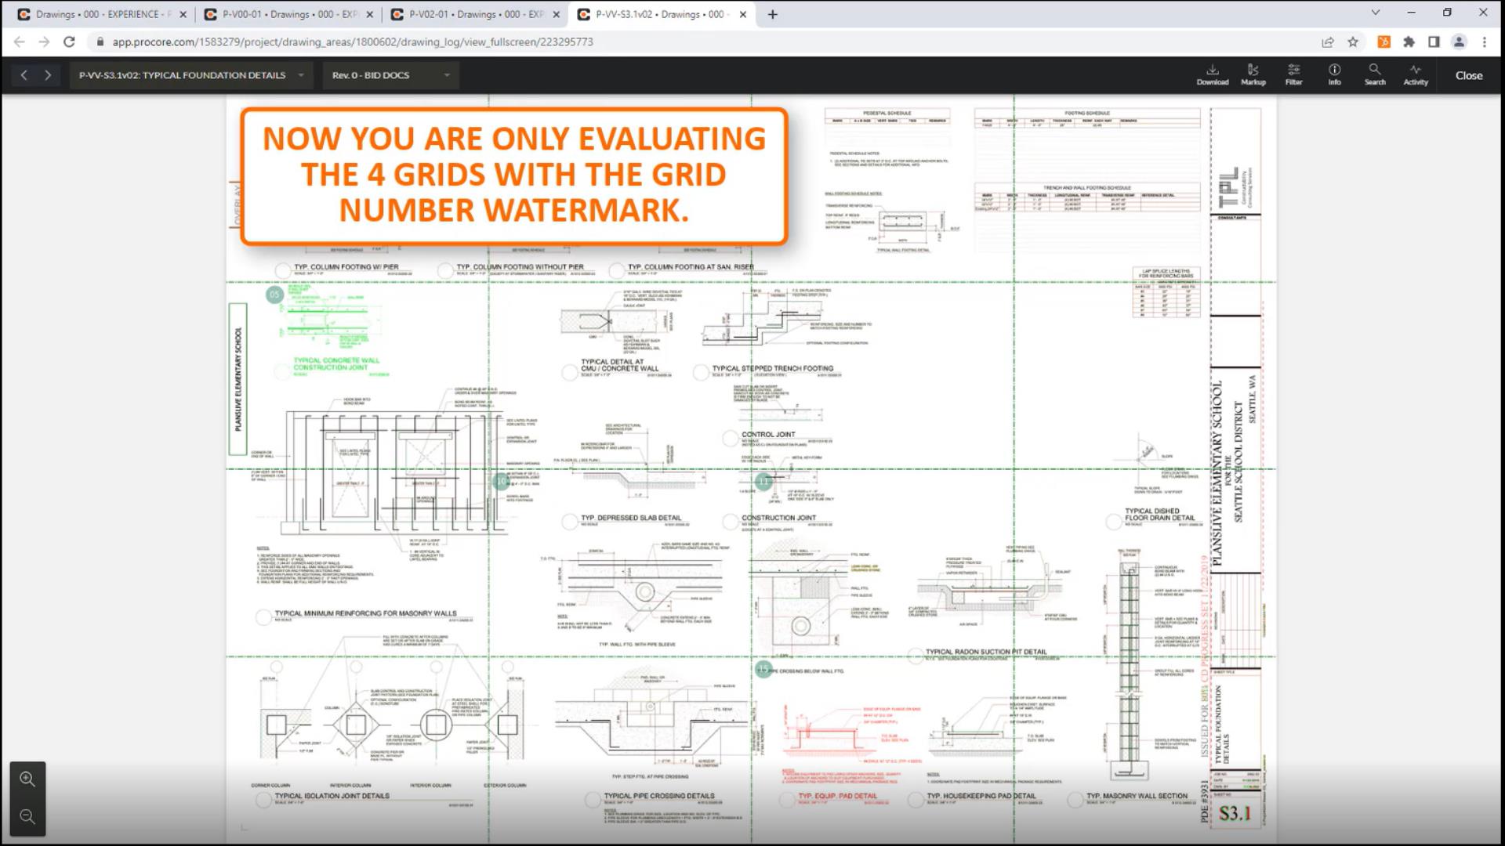
Task: Show drawing Info panel
Action: [1334, 74]
